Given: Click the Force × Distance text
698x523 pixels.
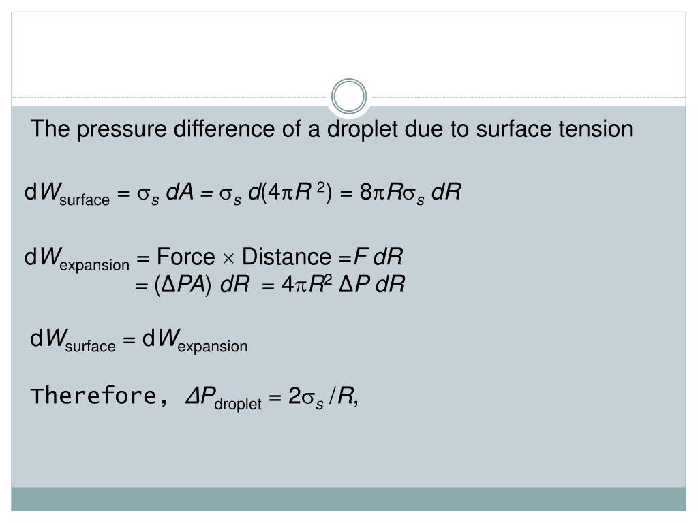Looking at the screenshot, I should [244, 257].
